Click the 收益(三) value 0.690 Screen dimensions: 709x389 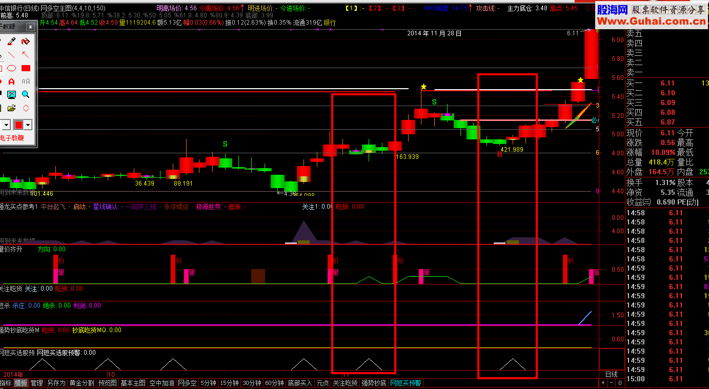pyautogui.click(x=665, y=202)
